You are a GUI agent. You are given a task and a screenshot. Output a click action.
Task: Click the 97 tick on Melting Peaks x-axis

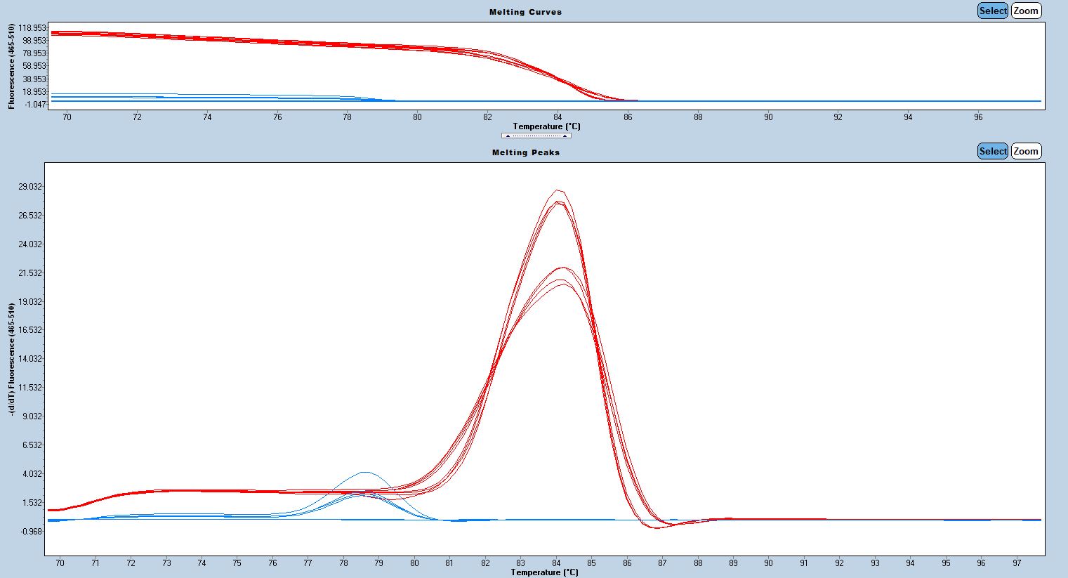tap(1017, 563)
